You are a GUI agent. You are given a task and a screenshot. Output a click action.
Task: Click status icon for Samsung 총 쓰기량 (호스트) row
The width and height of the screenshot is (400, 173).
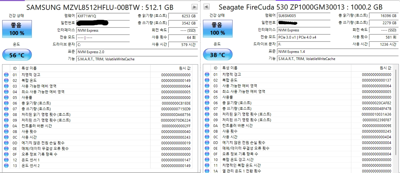(x=6, y=109)
